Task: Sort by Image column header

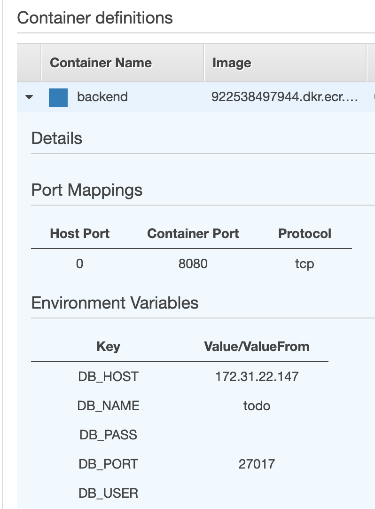Action: tap(232, 63)
